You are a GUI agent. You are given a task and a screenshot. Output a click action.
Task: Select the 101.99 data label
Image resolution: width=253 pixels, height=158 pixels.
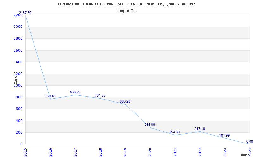tap(225, 136)
